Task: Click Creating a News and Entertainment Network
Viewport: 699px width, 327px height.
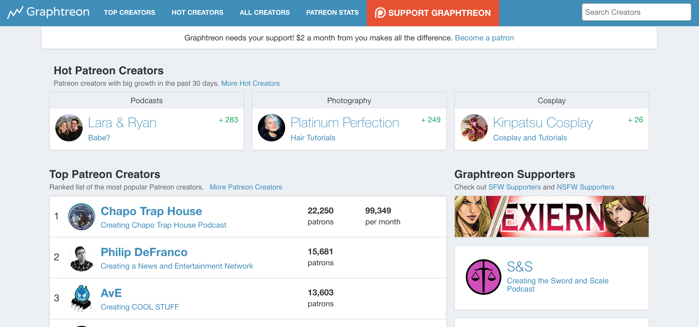Action: coord(177,266)
